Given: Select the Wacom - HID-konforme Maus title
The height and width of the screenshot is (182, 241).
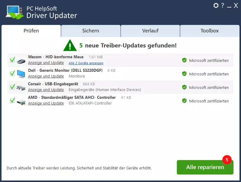Looking at the screenshot, I should (56, 57).
